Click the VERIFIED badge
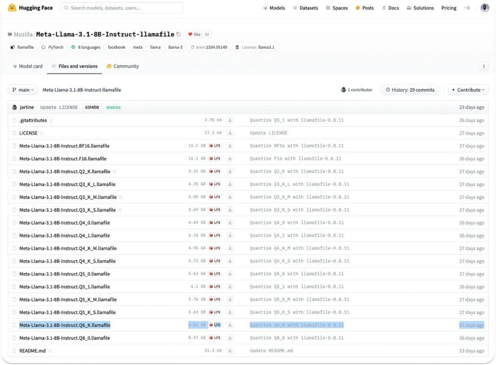The height and width of the screenshot is (365, 496). coord(113,107)
